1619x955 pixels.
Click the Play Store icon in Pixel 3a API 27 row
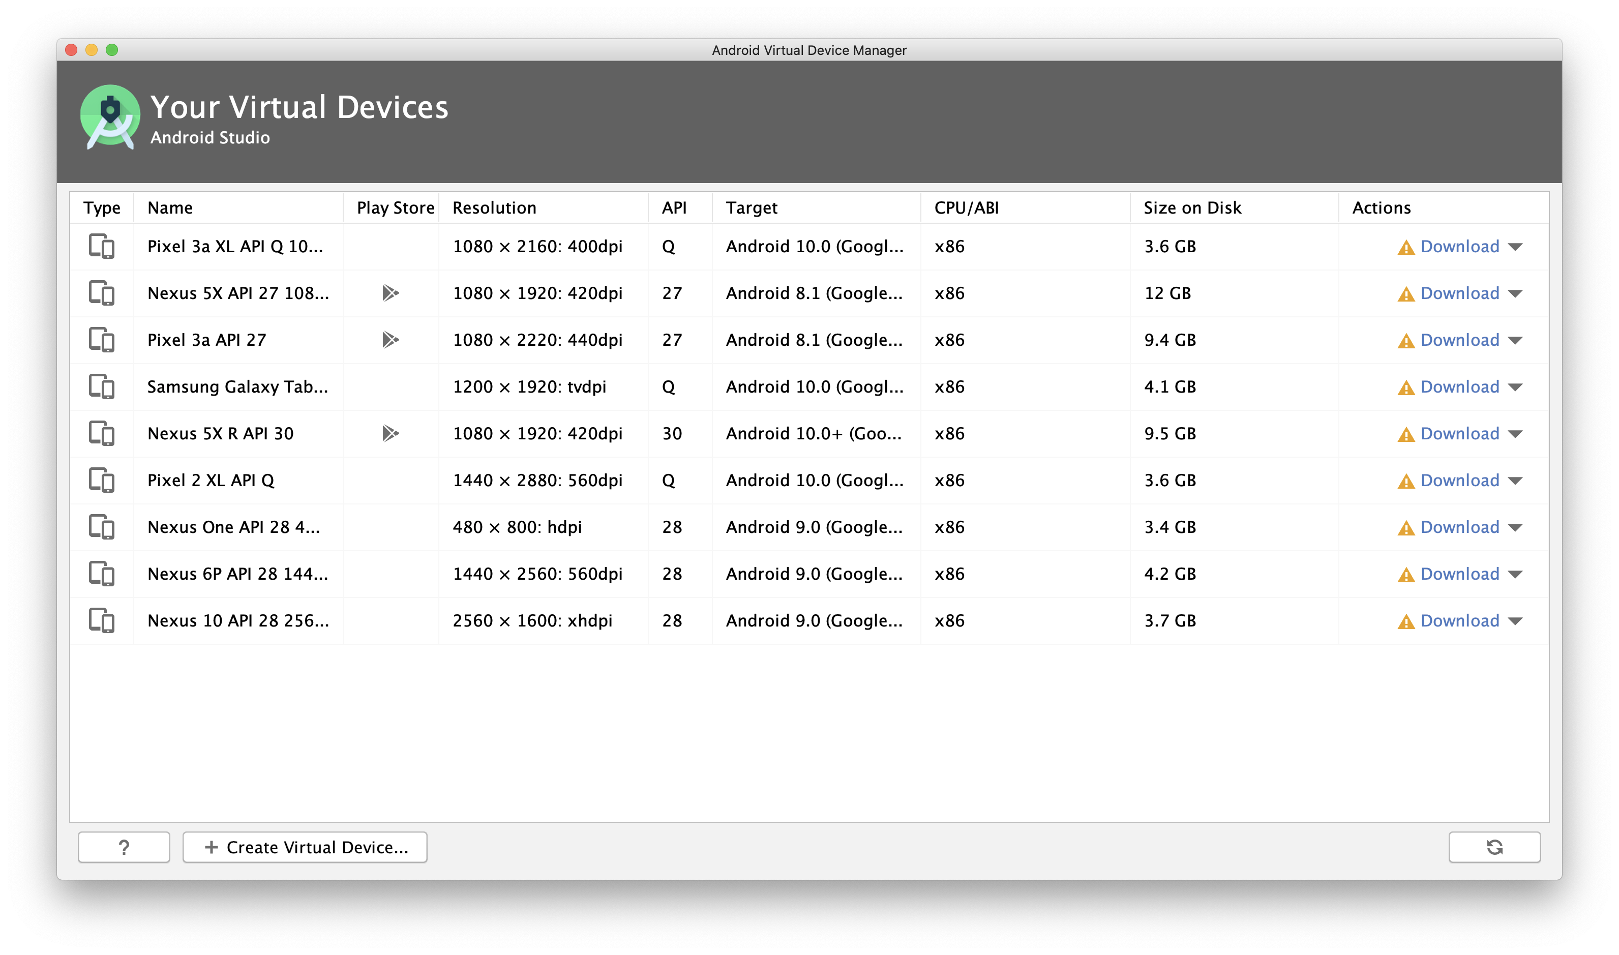pos(390,340)
